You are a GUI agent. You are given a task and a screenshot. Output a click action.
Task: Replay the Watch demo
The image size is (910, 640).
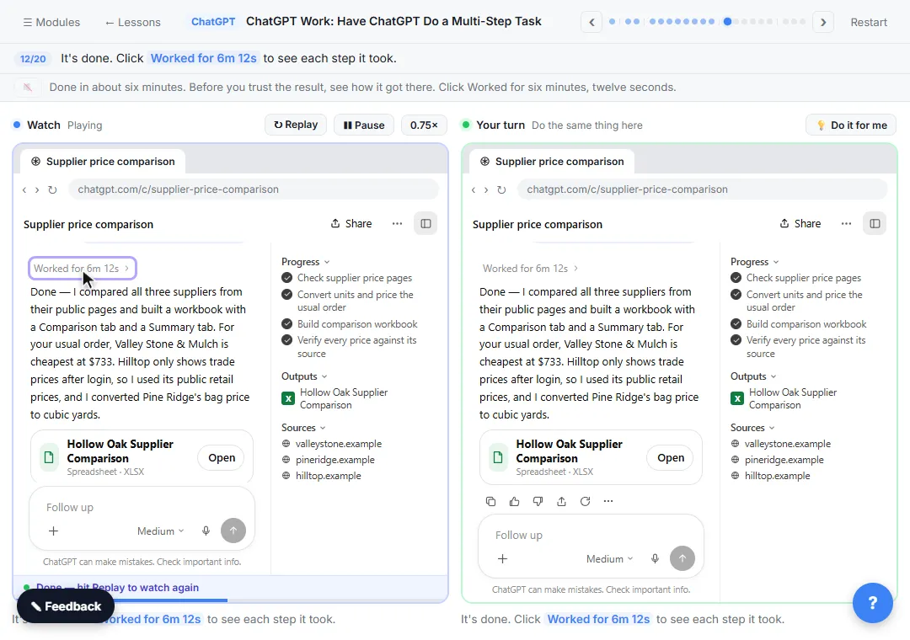tap(296, 125)
